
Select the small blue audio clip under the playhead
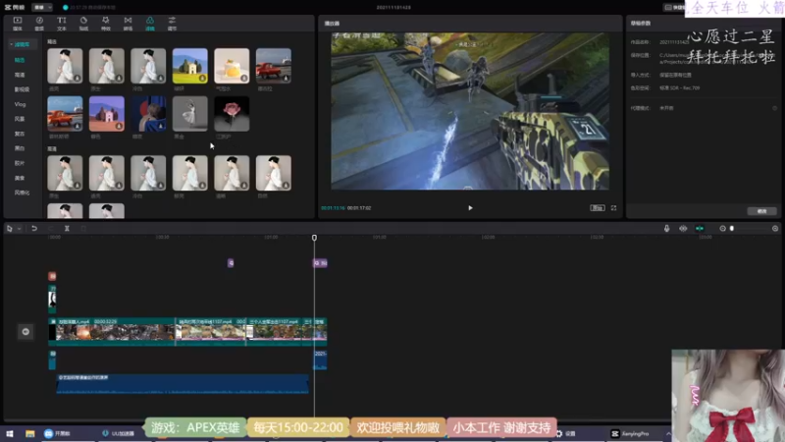click(x=321, y=359)
